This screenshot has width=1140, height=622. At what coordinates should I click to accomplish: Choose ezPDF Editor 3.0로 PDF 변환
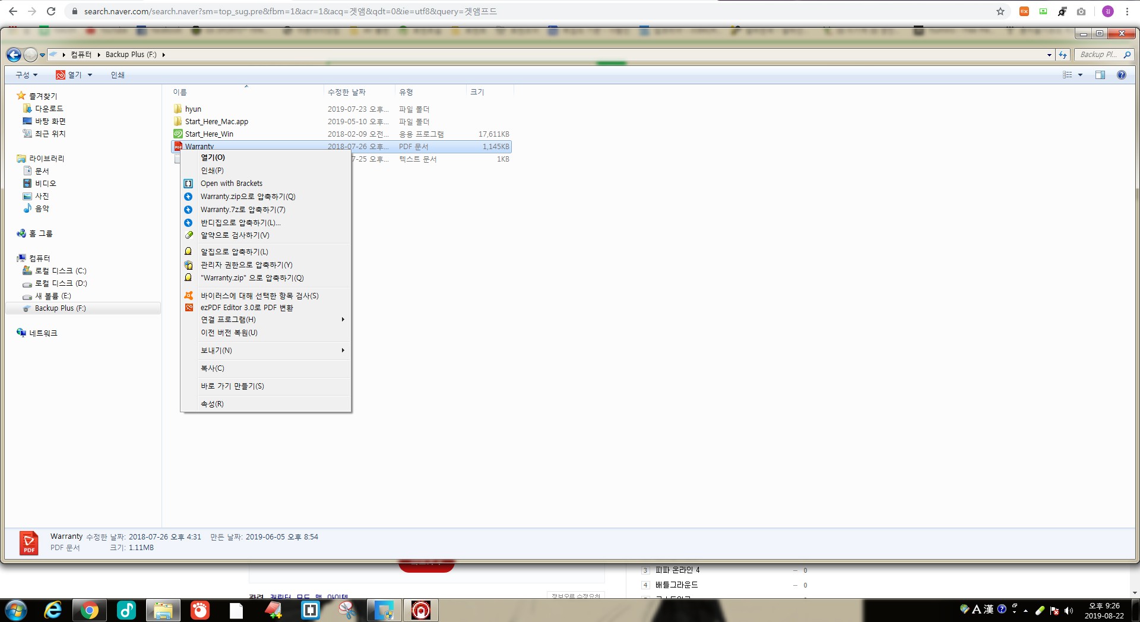(x=265, y=308)
